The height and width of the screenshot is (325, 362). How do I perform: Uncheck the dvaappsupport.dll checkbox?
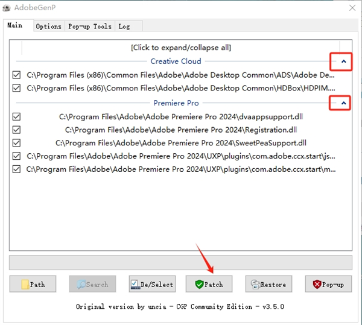click(x=16, y=117)
